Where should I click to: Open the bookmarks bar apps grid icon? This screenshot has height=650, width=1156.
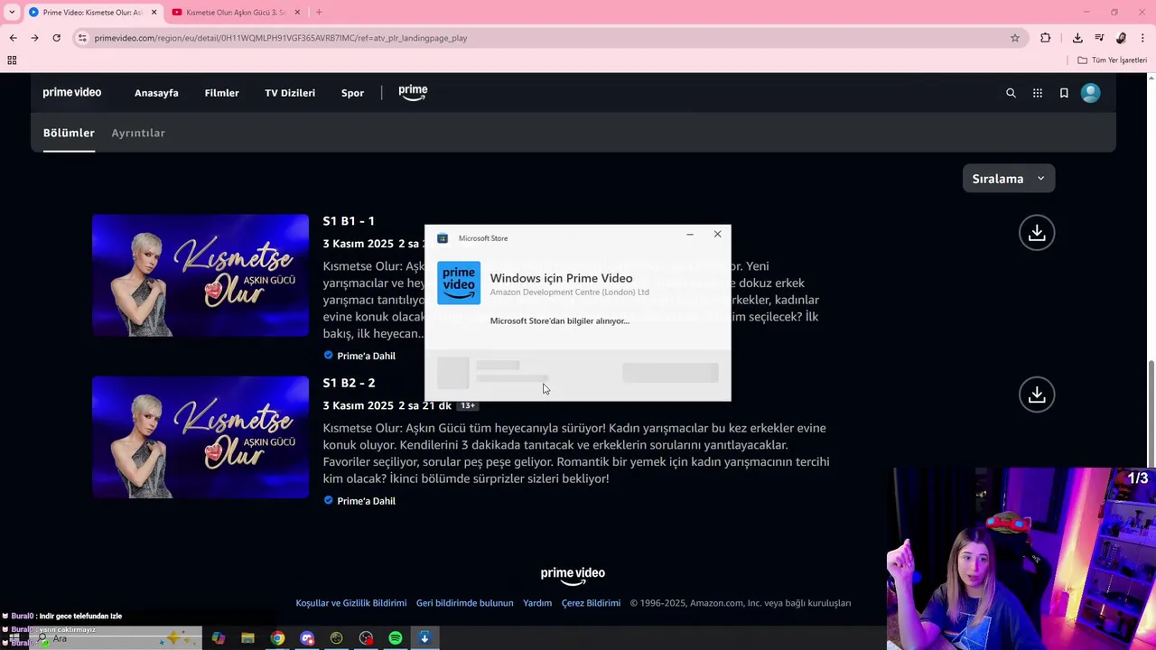point(12,60)
